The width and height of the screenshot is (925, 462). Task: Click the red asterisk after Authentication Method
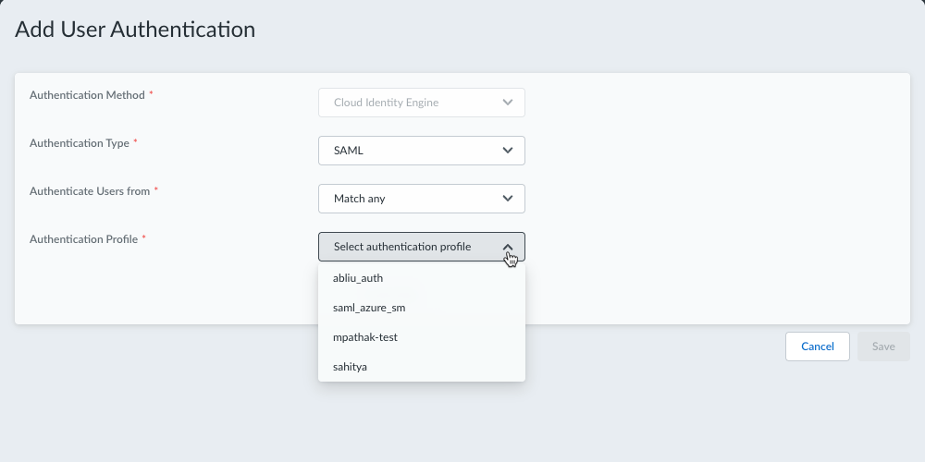point(151,94)
